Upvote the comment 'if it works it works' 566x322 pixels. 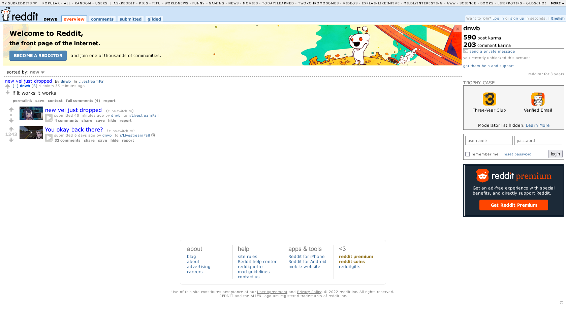tap(7, 87)
